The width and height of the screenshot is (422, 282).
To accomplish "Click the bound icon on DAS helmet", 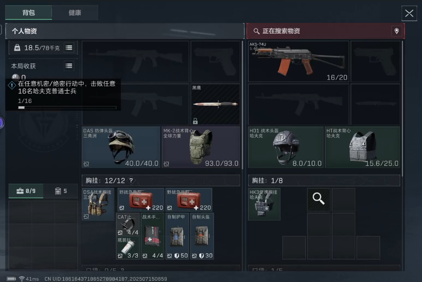I will 86,164.
